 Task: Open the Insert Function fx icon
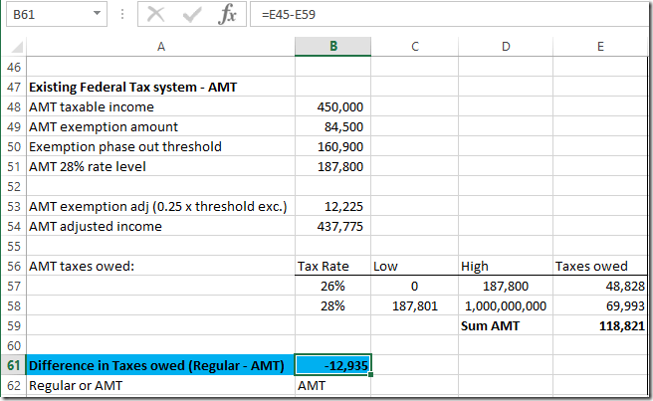(x=227, y=15)
